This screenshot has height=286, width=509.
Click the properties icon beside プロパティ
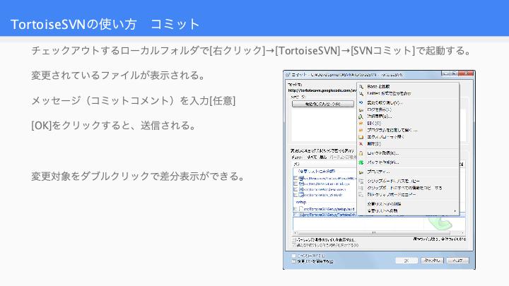pyautogui.click(x=361, y=172)
